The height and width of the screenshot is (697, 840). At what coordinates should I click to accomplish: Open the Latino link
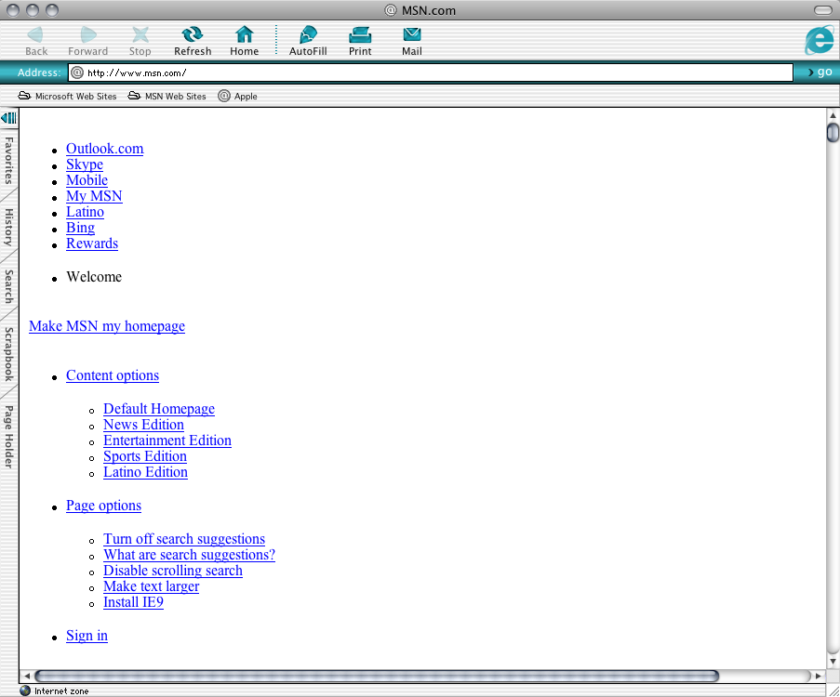point(86,212)
